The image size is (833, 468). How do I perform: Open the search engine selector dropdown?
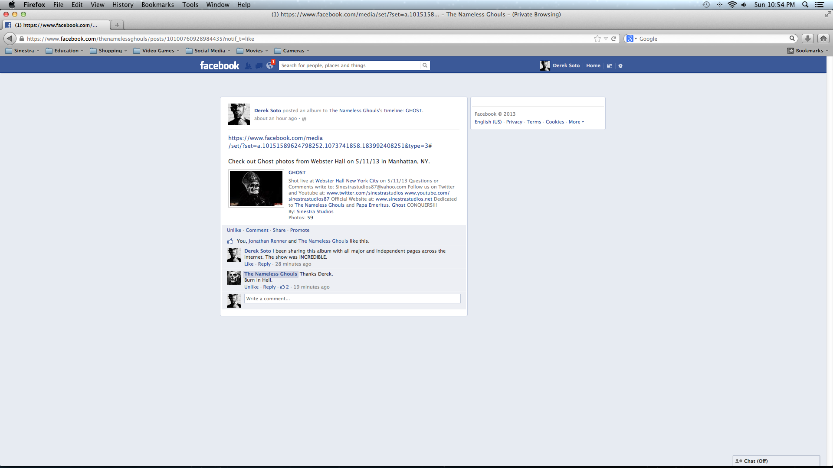coord(632,39)
